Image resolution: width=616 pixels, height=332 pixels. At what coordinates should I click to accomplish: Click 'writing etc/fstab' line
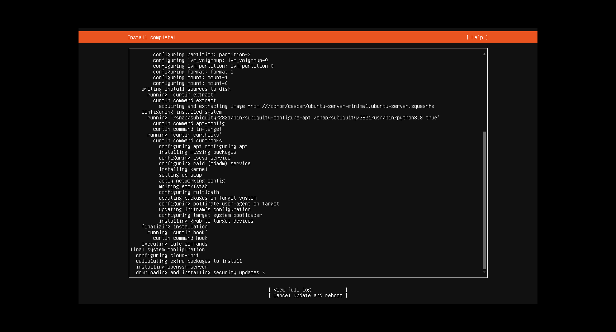[x=183, y=186]
